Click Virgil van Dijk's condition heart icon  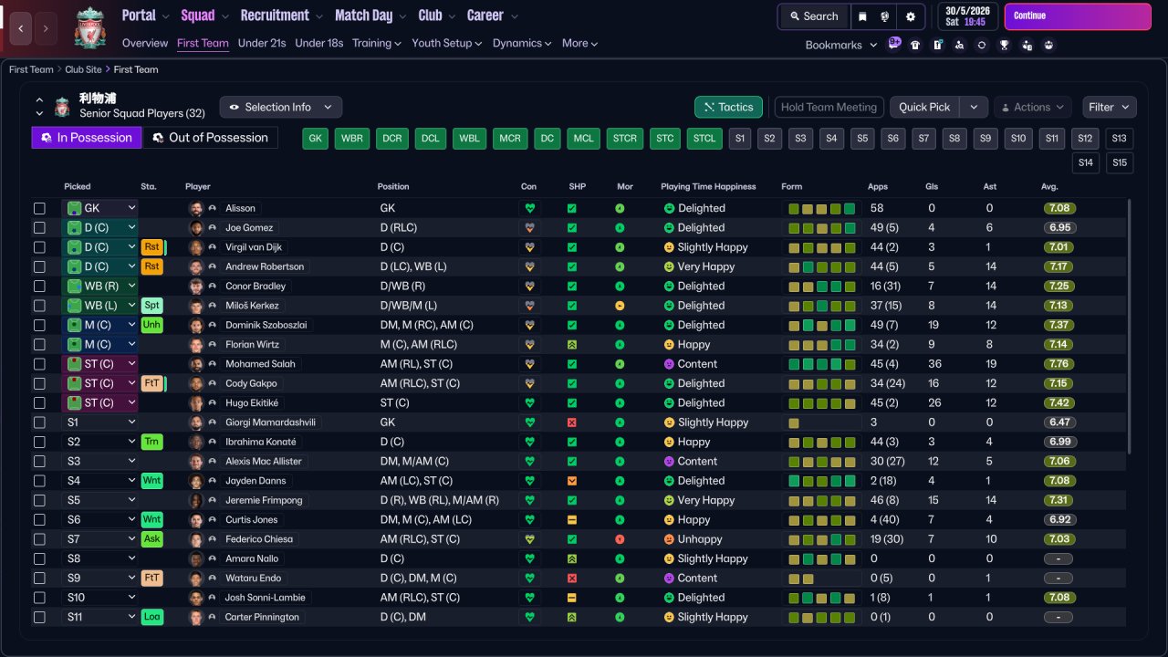[x=529, y=247]
